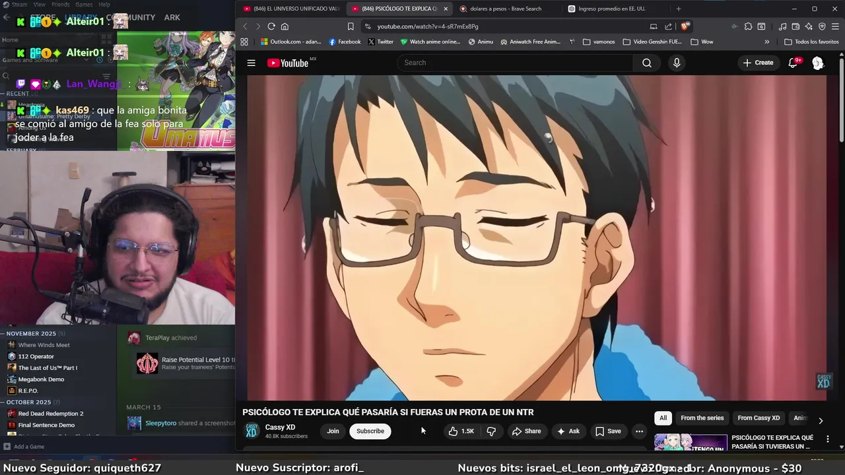The width and height of the screenshot is (845, 475).
Task: Click the Create button on YouTube
Action: 758,63
